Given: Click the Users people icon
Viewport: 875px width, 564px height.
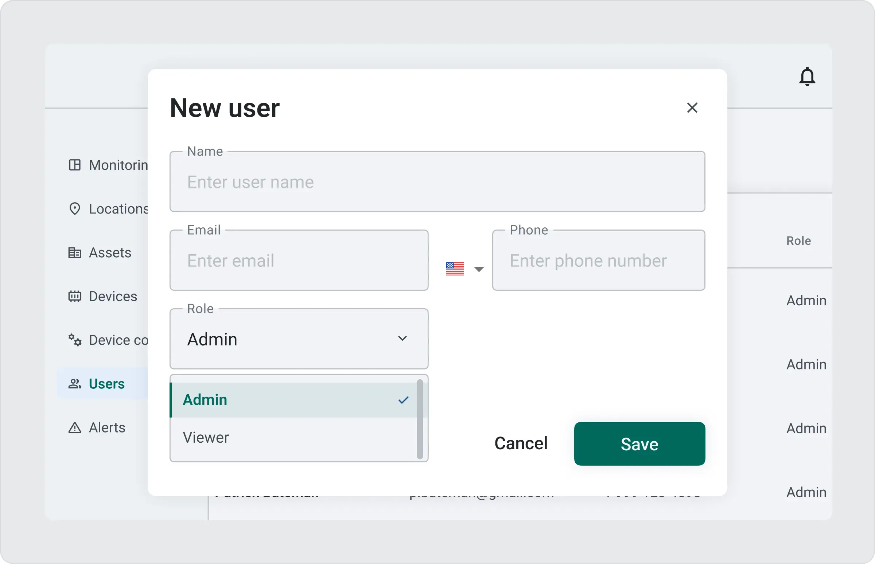Looking at the screenshot, I should point(75,384).
